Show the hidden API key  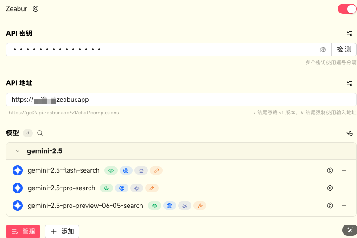323,50
